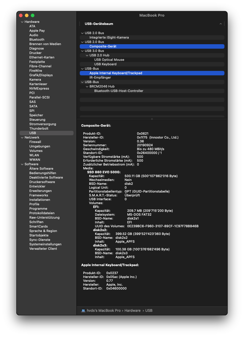
Task: Click the Standort-ID 0x04600000 value
Action: (x=116, y=288)
